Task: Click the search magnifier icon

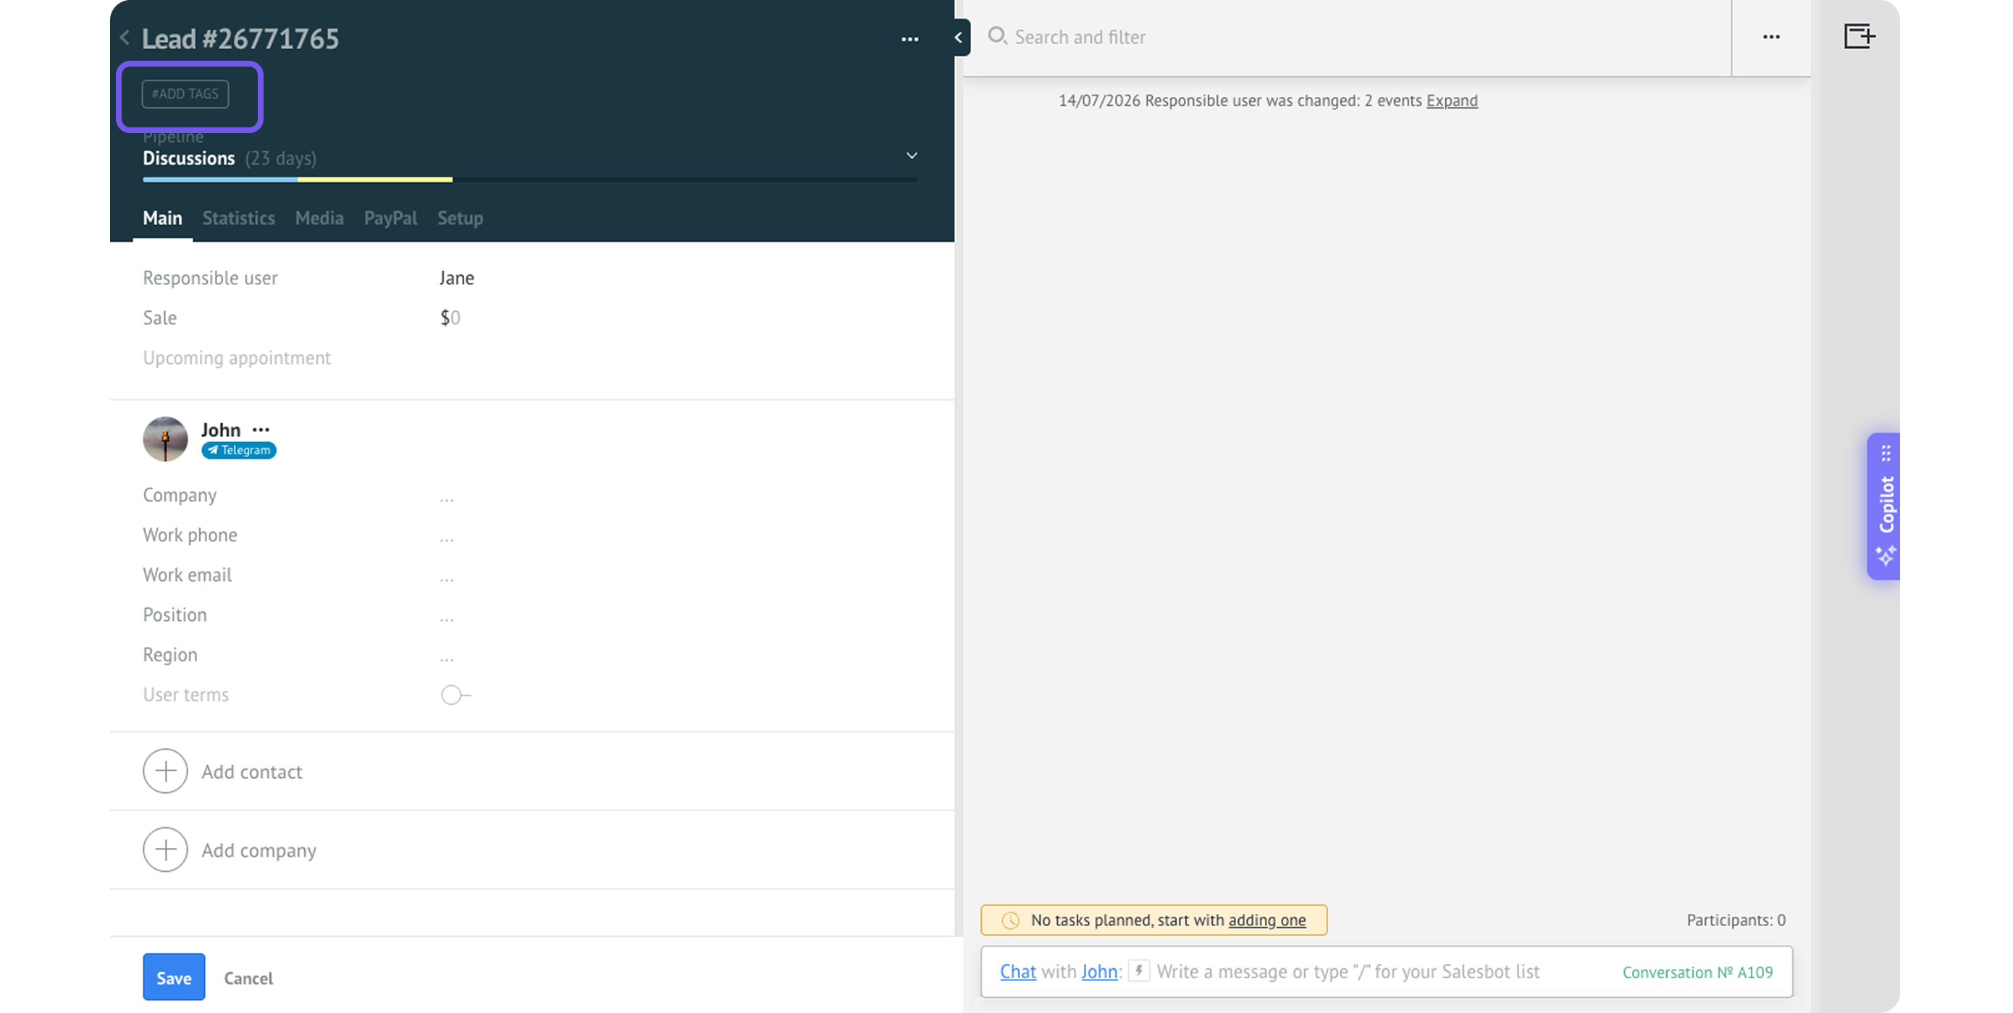Action: (x=997, y=36)
